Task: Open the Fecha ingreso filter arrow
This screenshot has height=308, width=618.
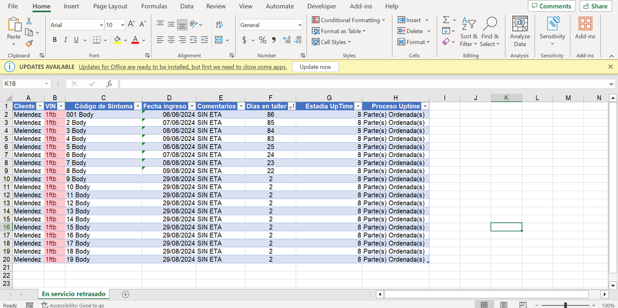Action: [191, 106]
